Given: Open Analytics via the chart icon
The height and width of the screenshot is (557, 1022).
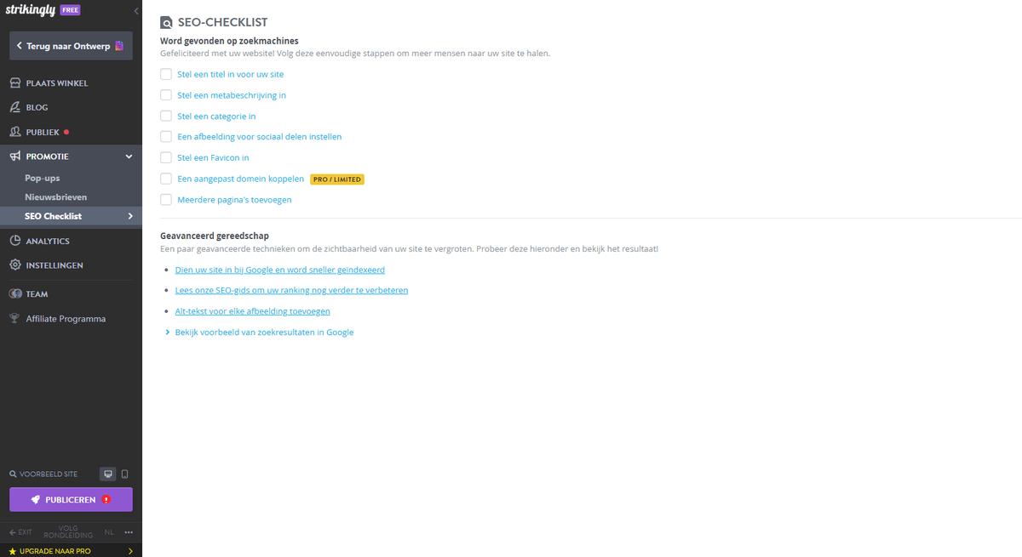Looking at the screenshot, I should point(15,240).
